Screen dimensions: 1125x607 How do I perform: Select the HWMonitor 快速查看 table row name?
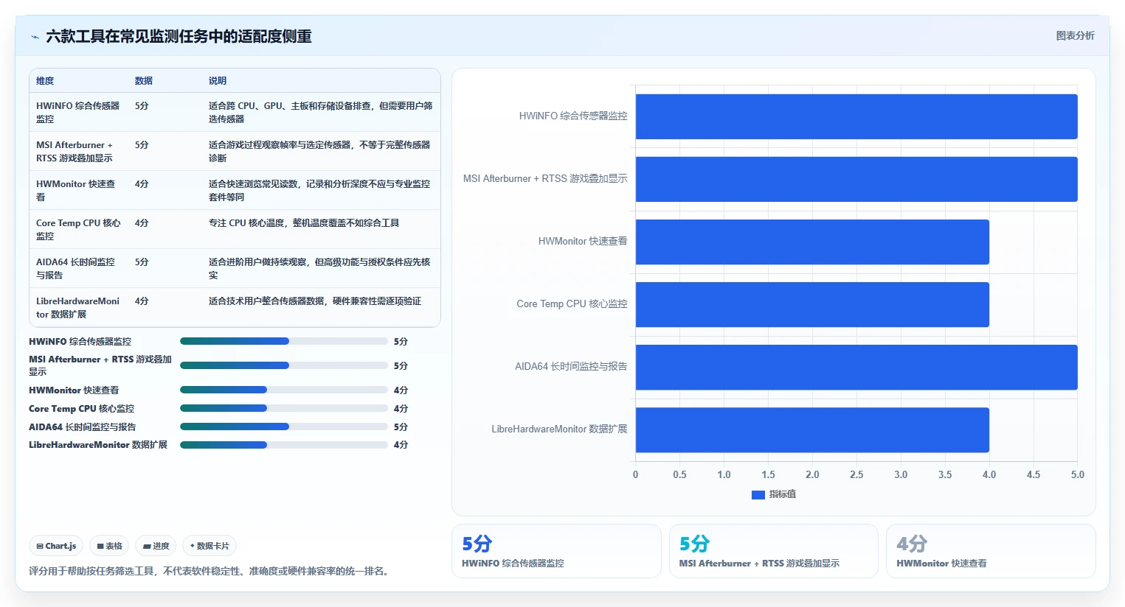pyautogui.click(x=76, y=190)
